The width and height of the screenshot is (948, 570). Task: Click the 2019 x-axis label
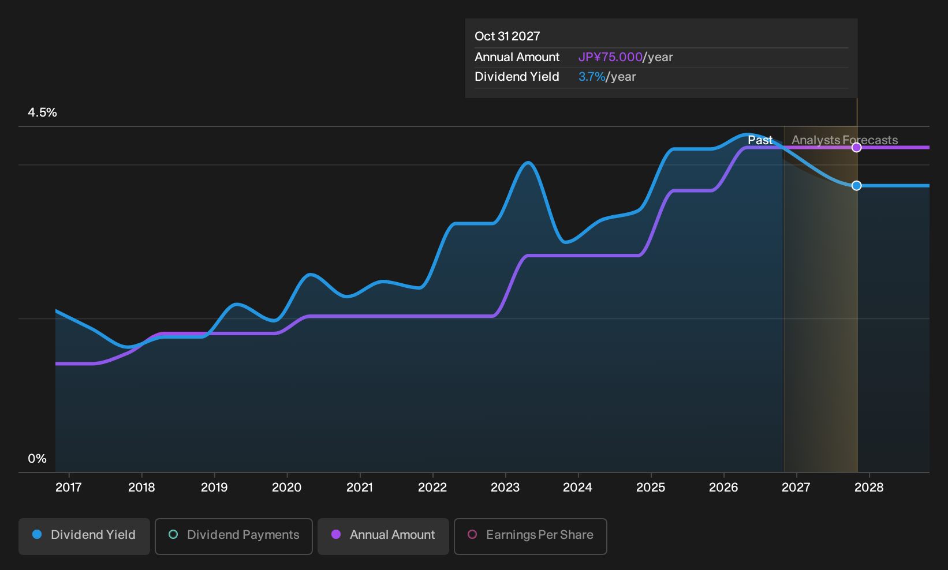(x=214, y=487)
